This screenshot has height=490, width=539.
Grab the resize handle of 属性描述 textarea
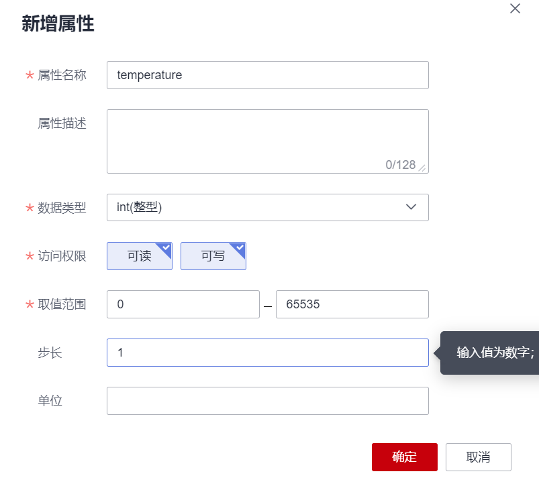point(422,168)
